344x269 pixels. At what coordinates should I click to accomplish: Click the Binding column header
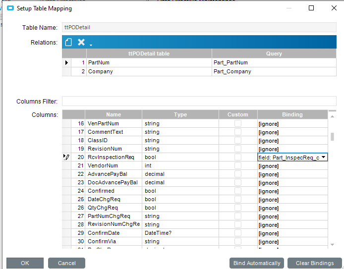coord(292,114)
